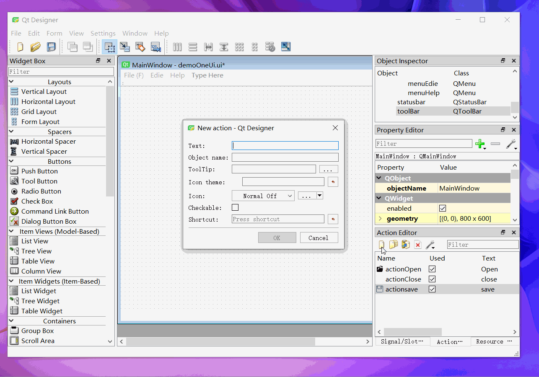
Task: Click the Action Editor Filter field
Action: click(483, 244)
